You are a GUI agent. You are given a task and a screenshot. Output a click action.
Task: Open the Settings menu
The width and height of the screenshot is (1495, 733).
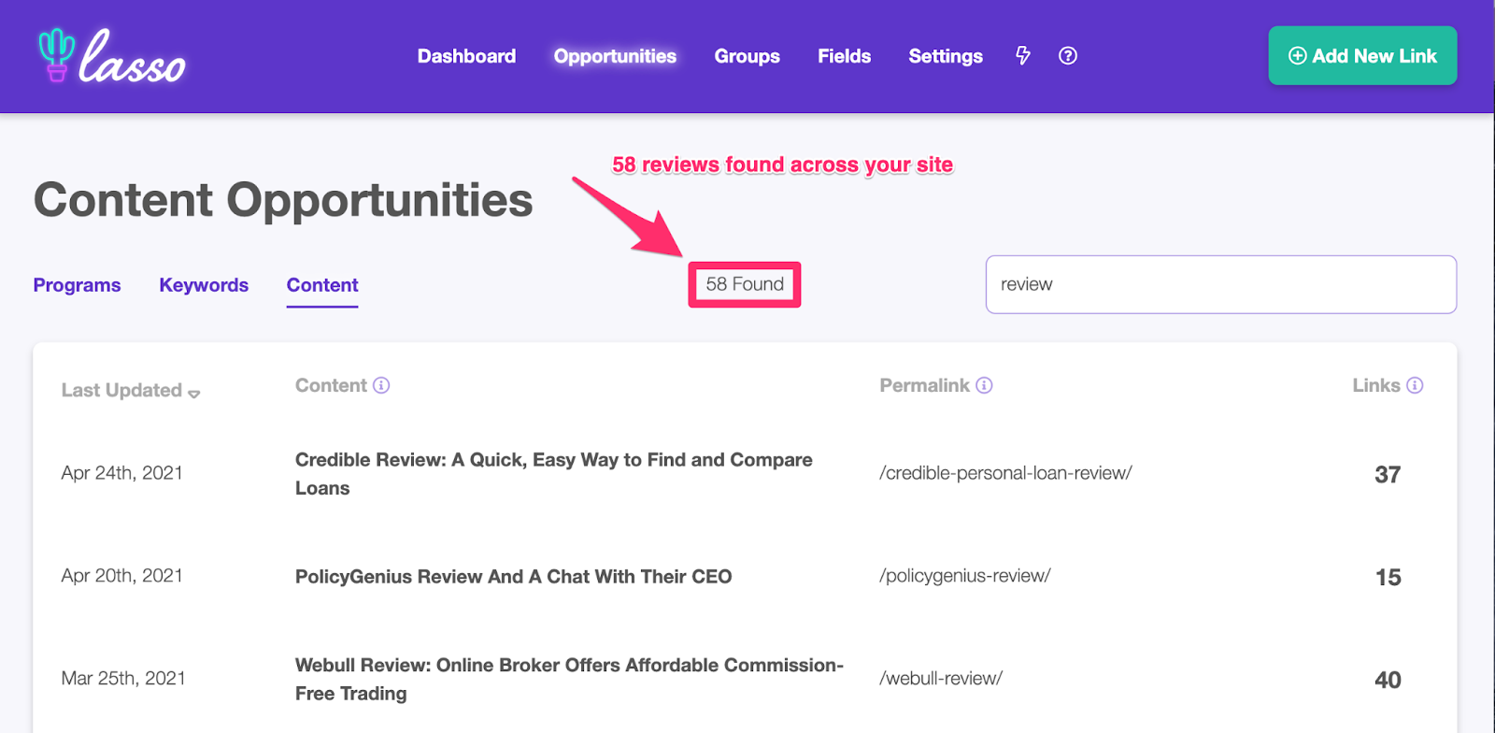click(x=946, y=56)
